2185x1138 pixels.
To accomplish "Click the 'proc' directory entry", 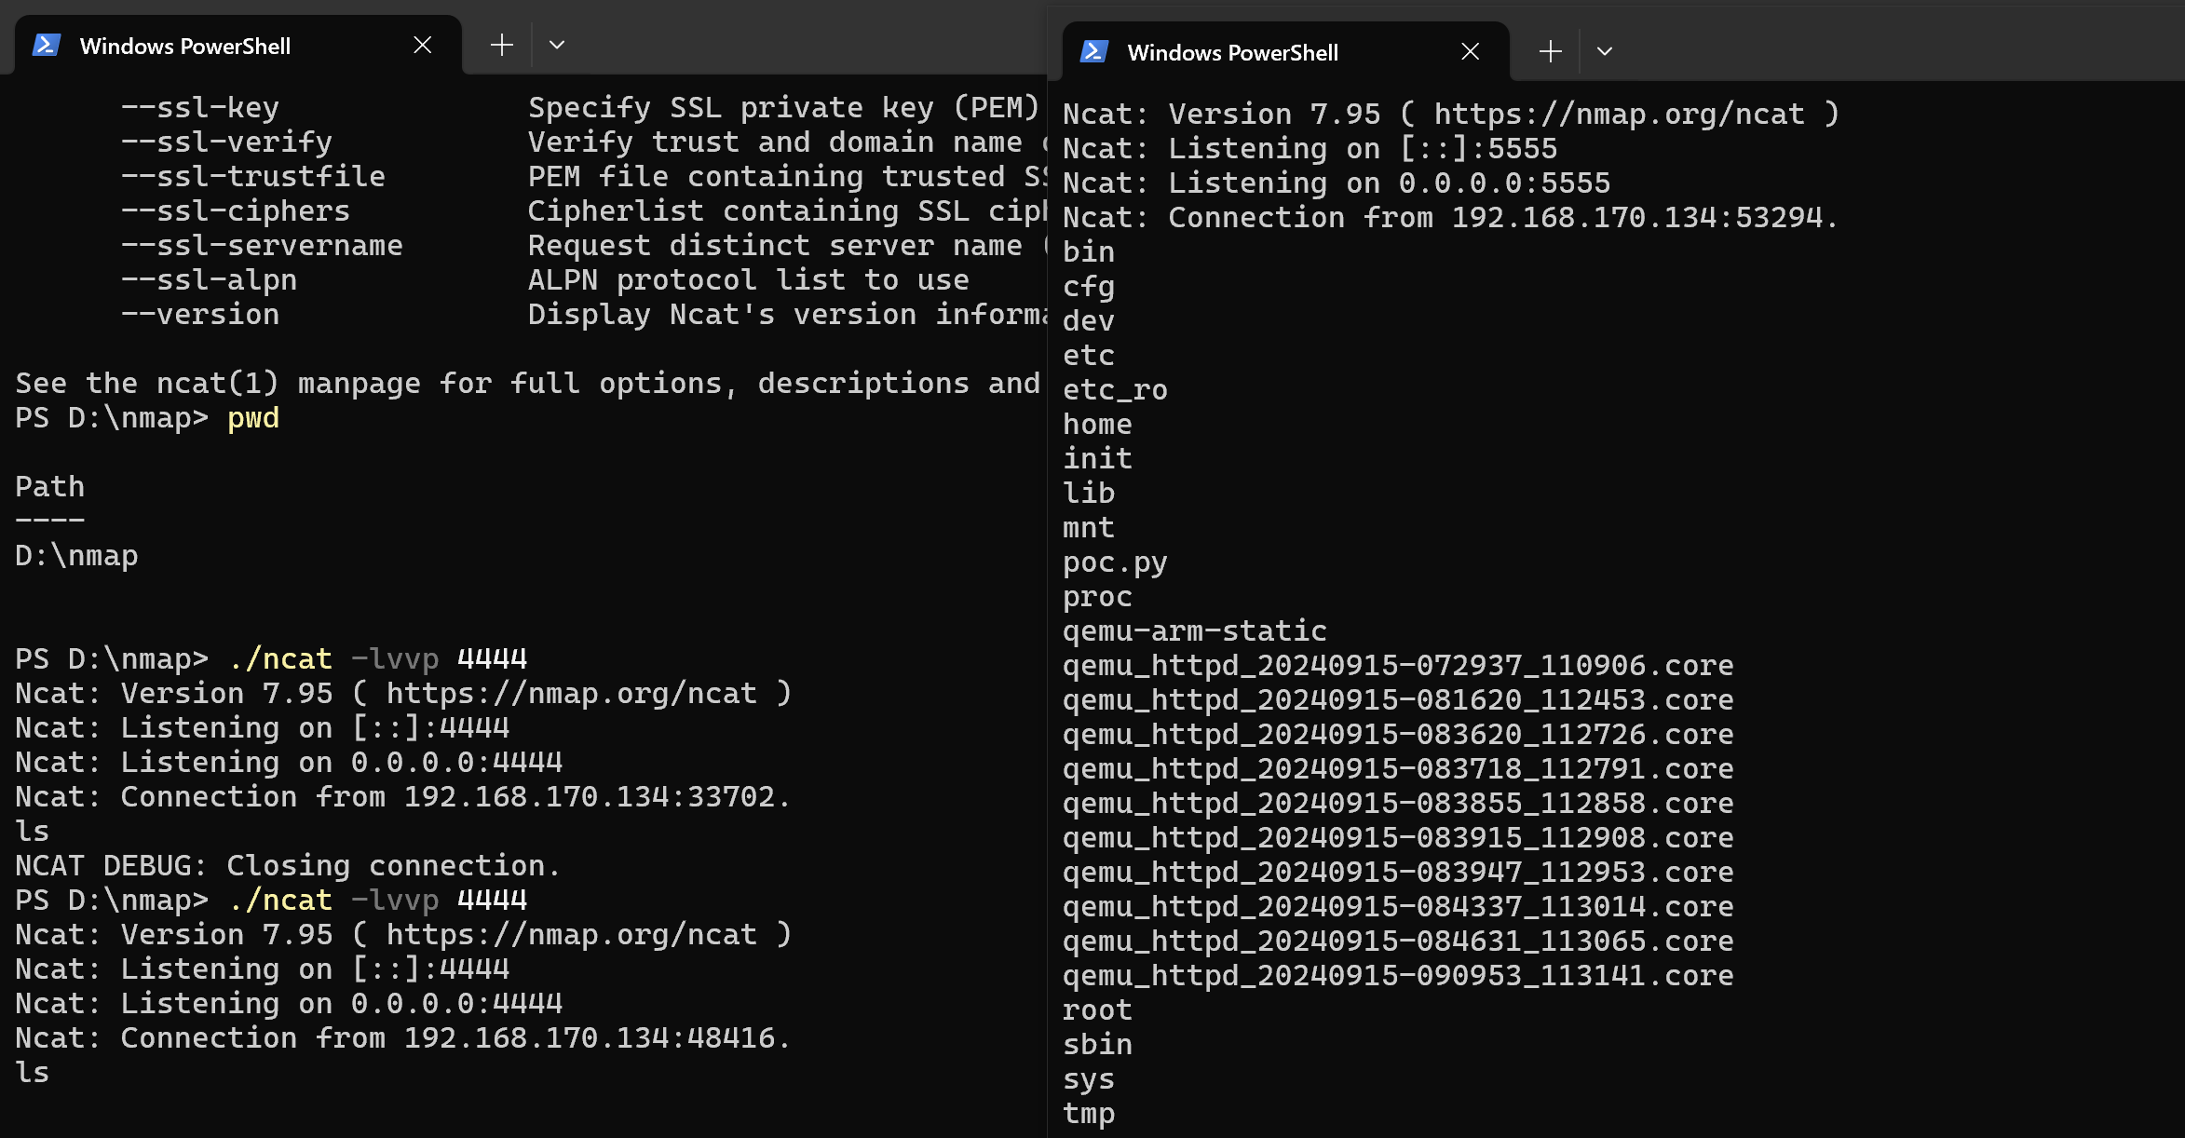I will [x=1097, y=596].
